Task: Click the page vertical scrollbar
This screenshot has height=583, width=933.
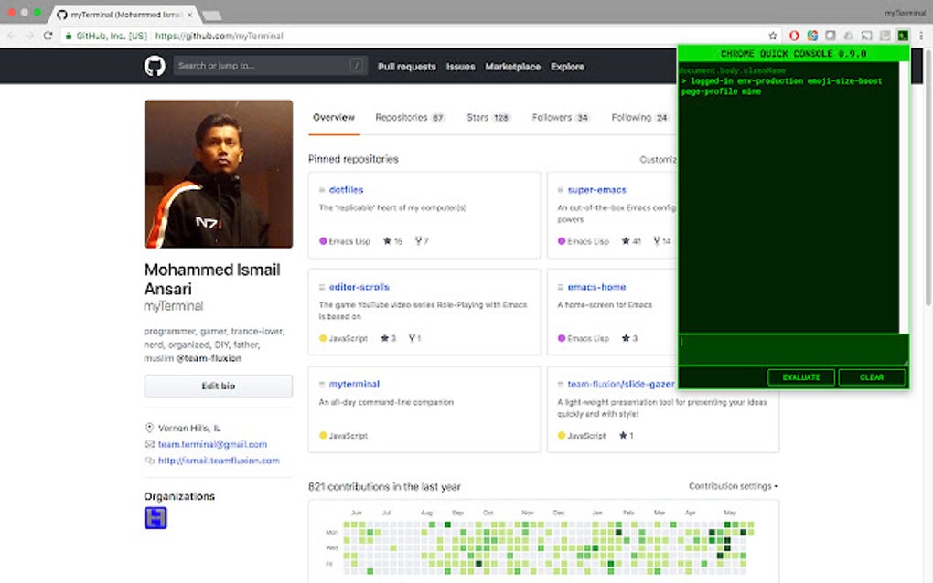Action: tap(928, 178)
